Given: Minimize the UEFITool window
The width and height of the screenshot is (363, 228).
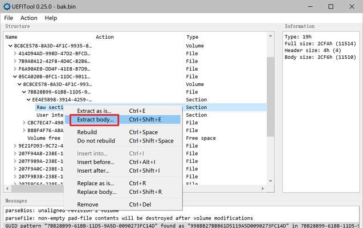Looking at the screenshot, I should 310,6.
